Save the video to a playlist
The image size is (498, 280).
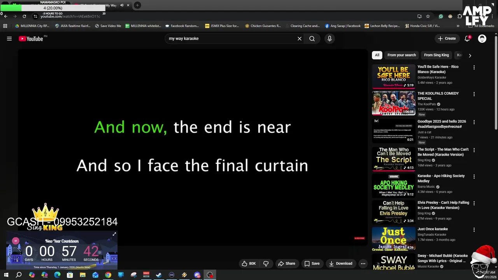312,263
